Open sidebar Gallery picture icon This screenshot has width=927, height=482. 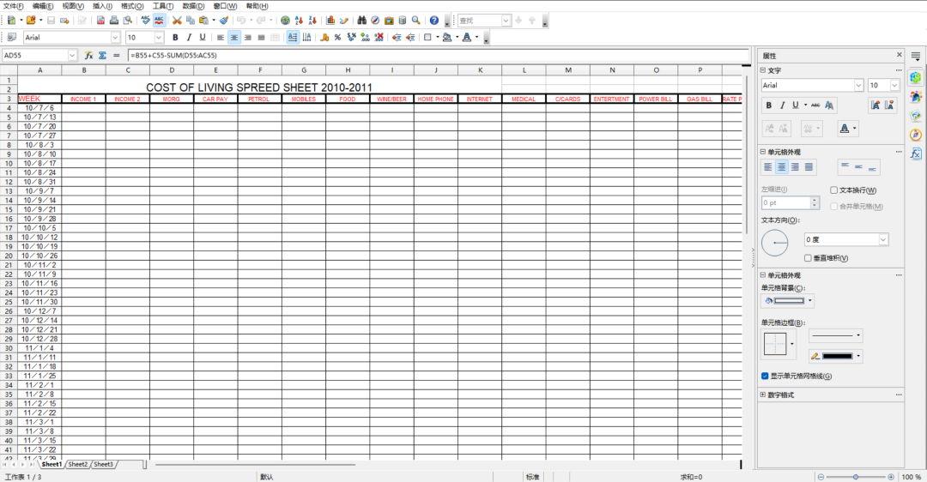[x=916, y=116]
